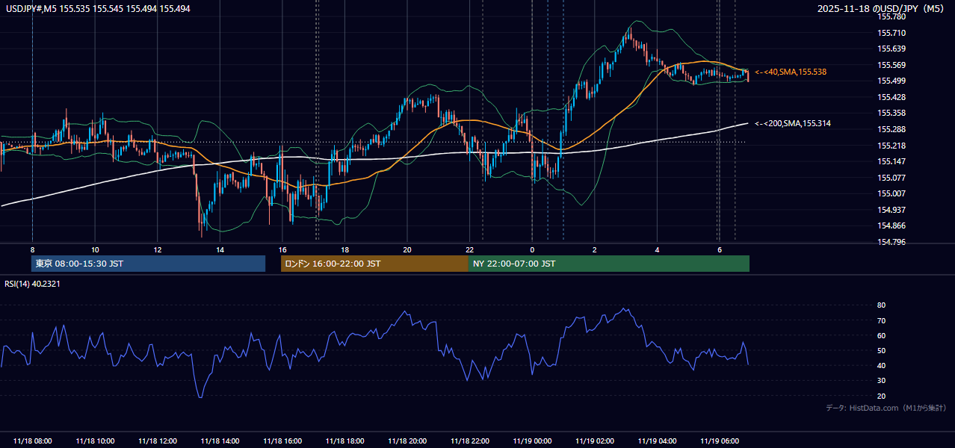Click the RSI(14) 40.2321 indicator label
The width and height of the screenshot is (955, 448).
tap(34, 283)
